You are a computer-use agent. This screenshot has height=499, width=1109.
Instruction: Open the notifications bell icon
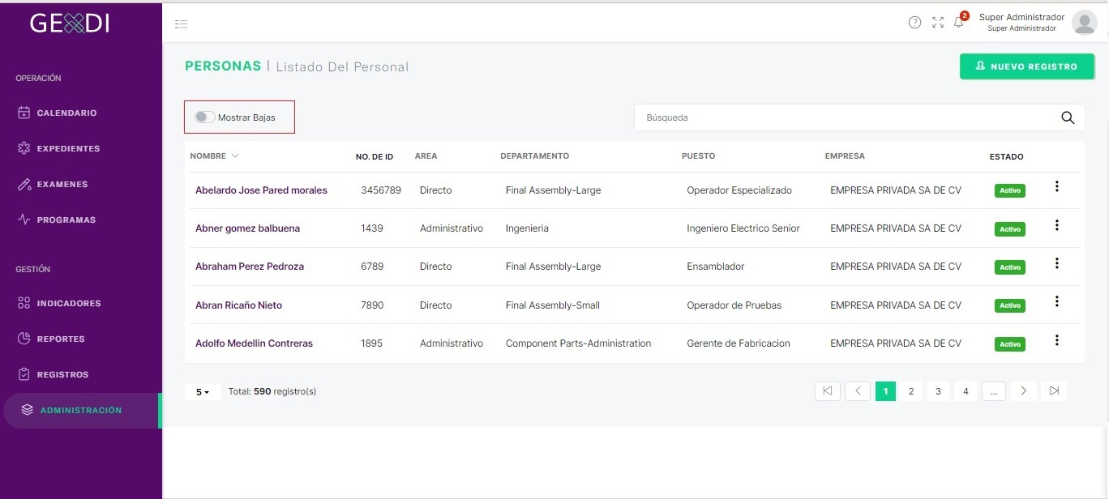959,22
